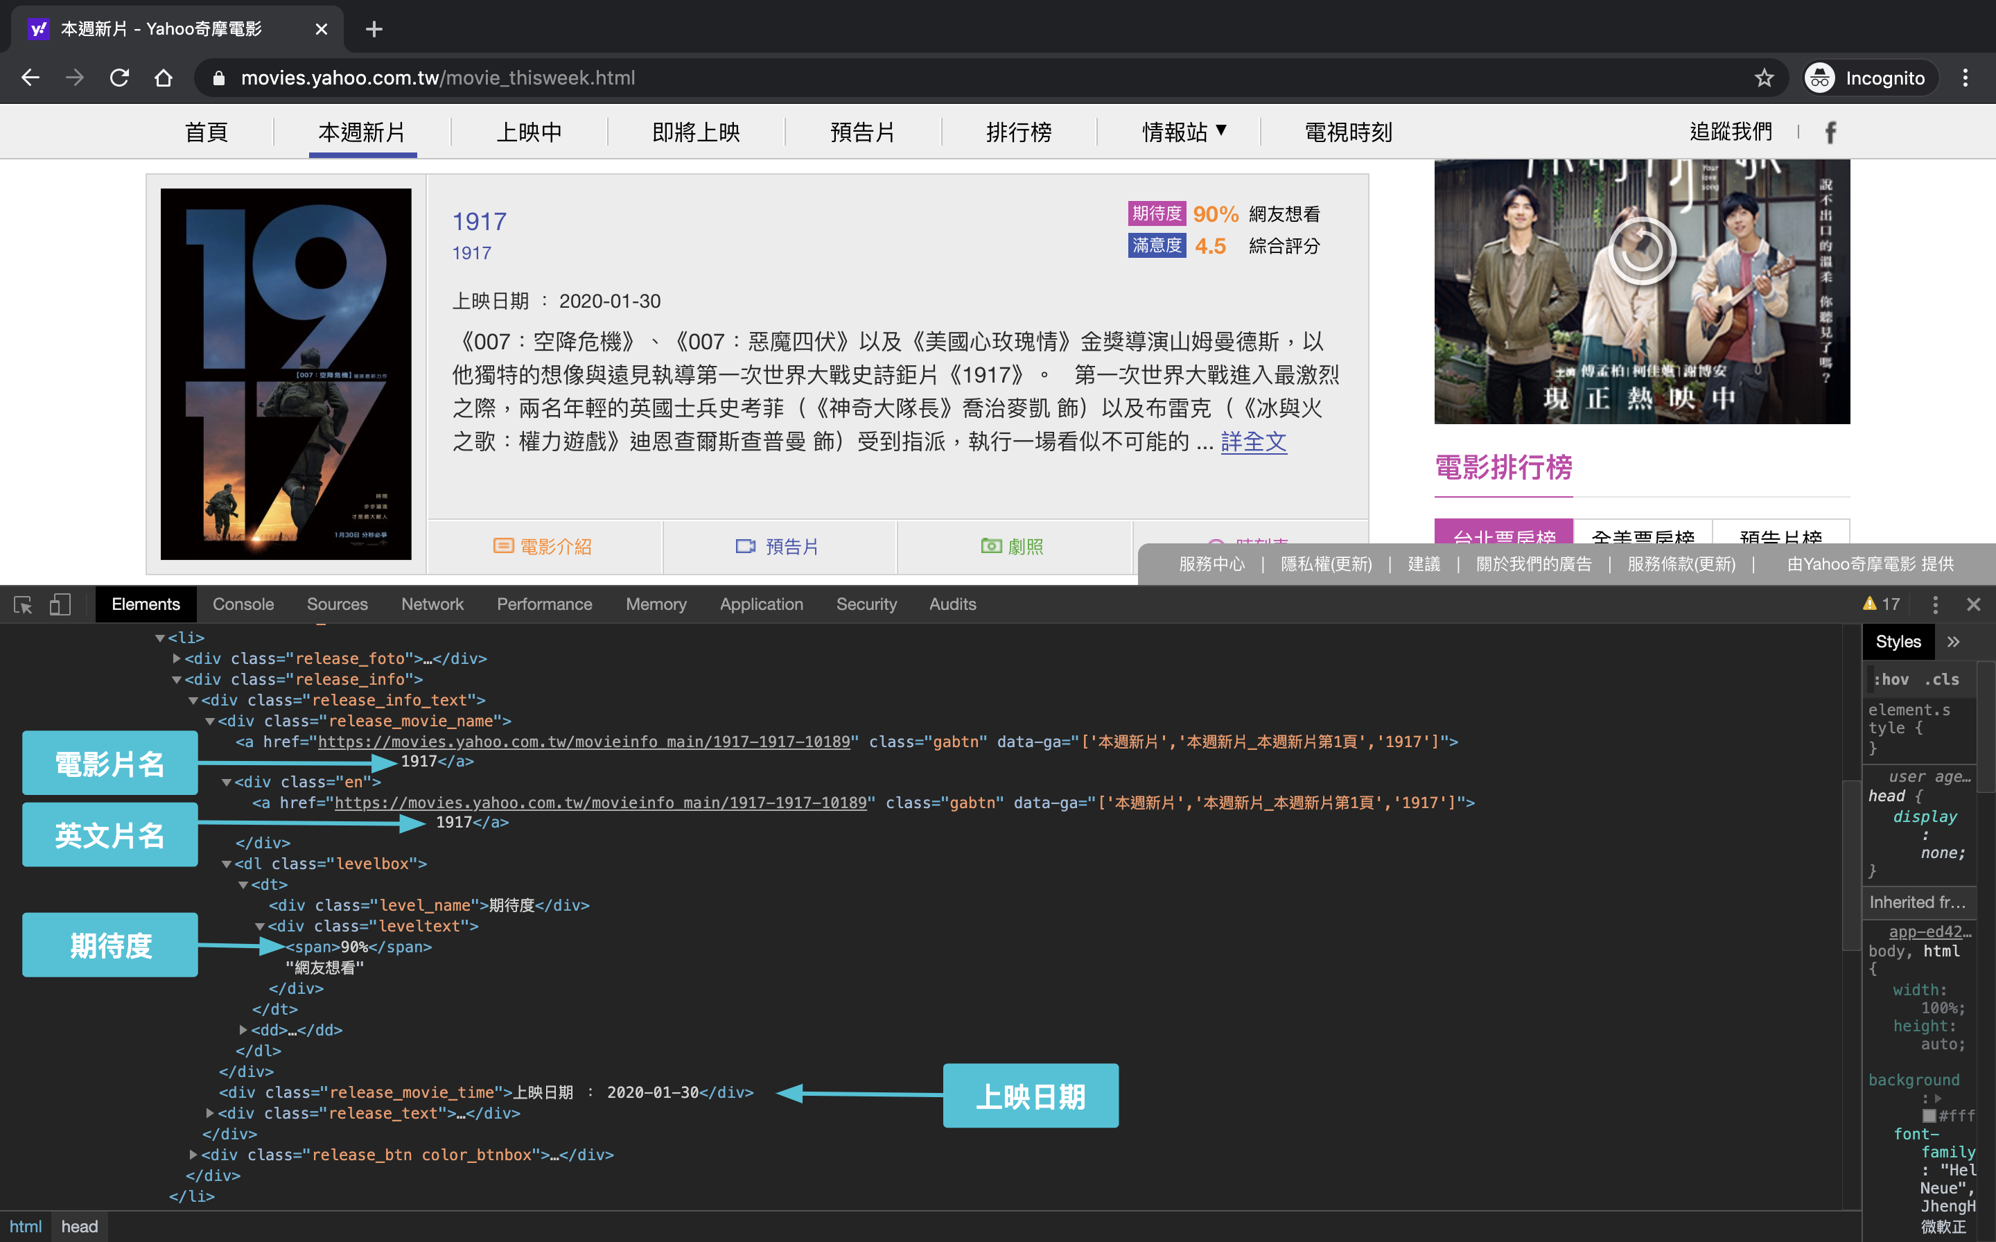Screen dimensions: 1996x1242
Task: Click the #fff color swatch in Styles
Action: [1929, 1115]
